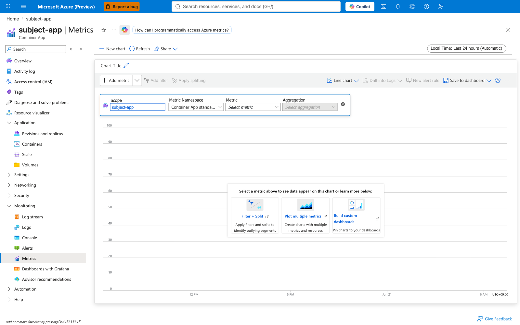Refresh the metrics chart

(139, 49)
